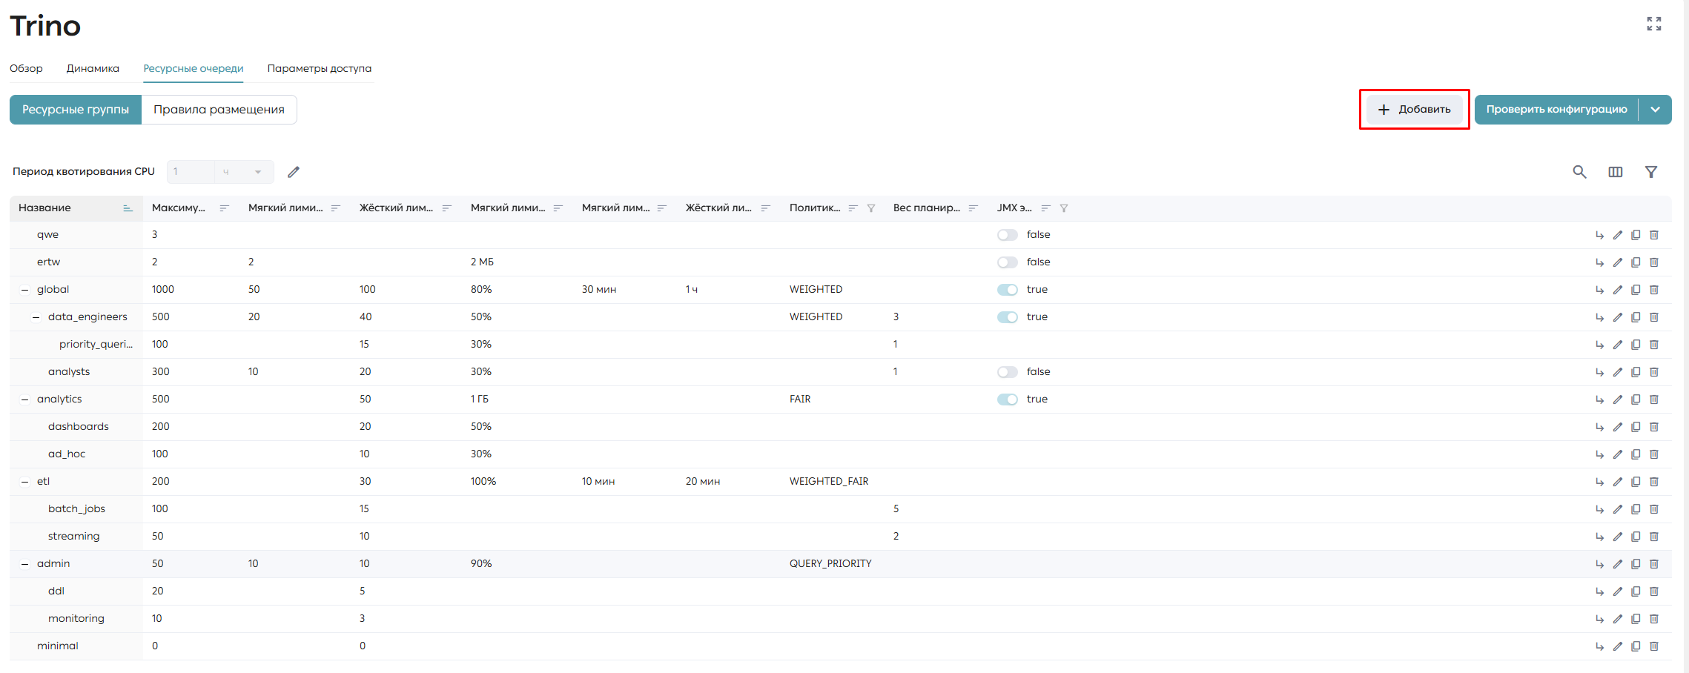
Task: Click Проверить конфигурацию button
Action: point(1556,110)
